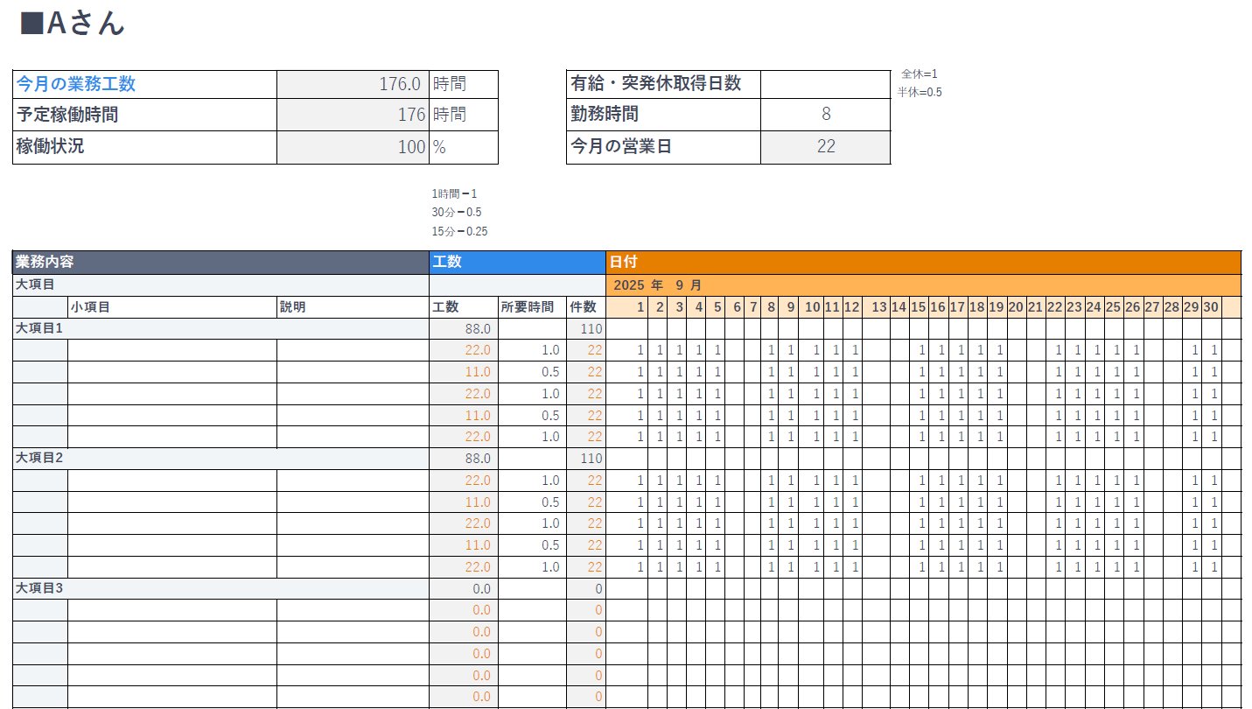
Task: Click the 件数 column header
Action: (x=585, y=307)
